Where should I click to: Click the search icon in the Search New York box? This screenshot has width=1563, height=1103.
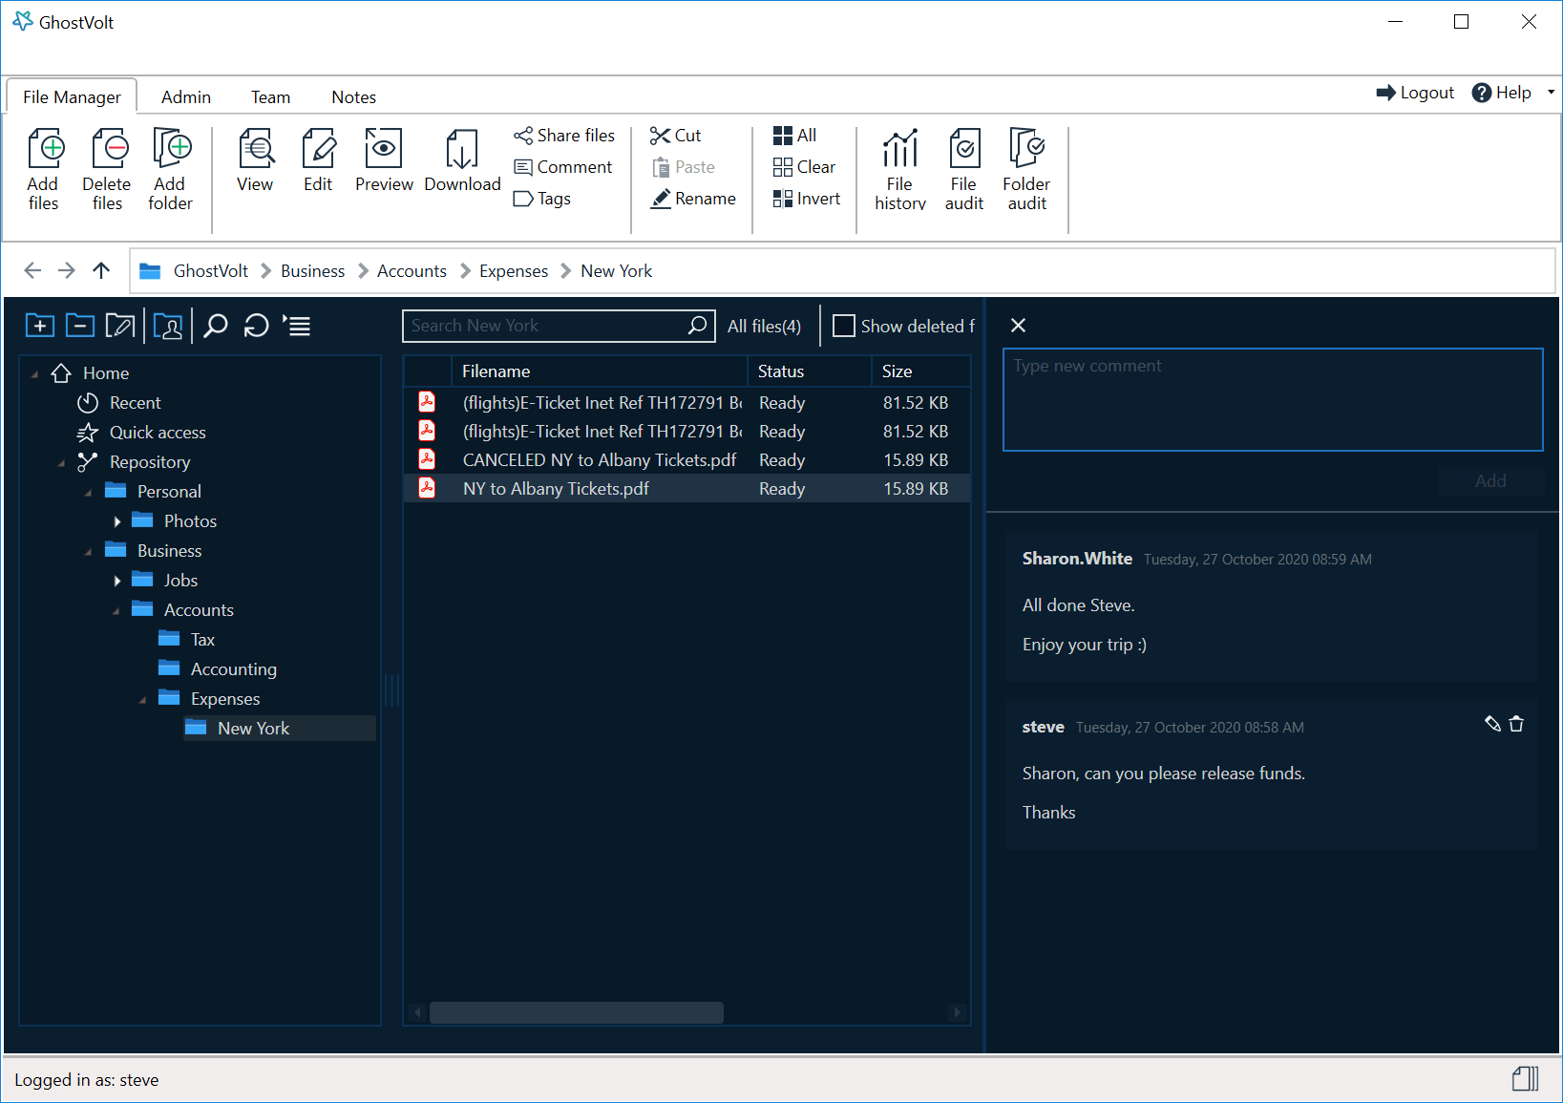click(x=698, y=326)
